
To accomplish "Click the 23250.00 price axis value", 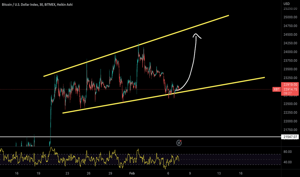I will coord(290,78).
